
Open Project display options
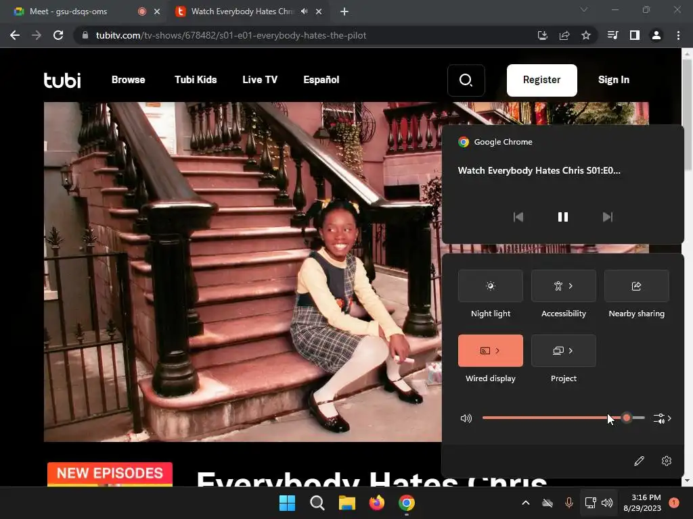coord(564,351)
